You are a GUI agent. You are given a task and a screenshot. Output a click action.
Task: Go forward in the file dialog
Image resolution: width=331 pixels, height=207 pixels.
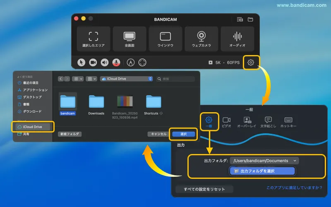click(x=67, y=79)
